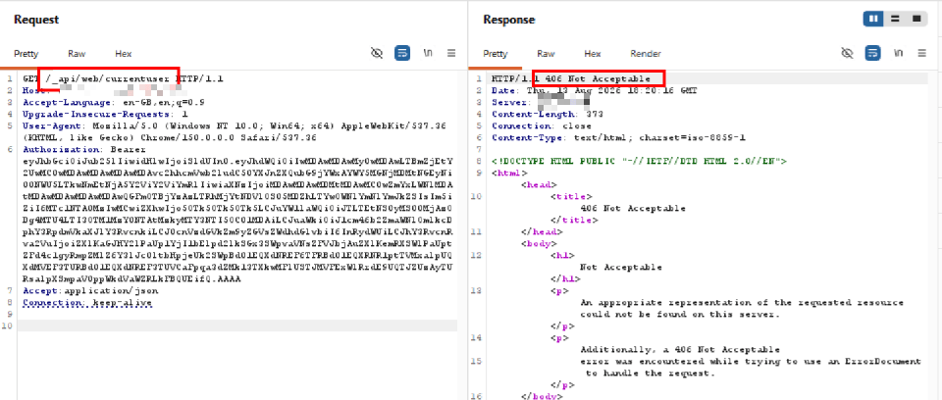This screenshot has height=400, width=942.
Task: Click HTTP/1.1 406 Not Acceptable status line
Action: [571, 78]
